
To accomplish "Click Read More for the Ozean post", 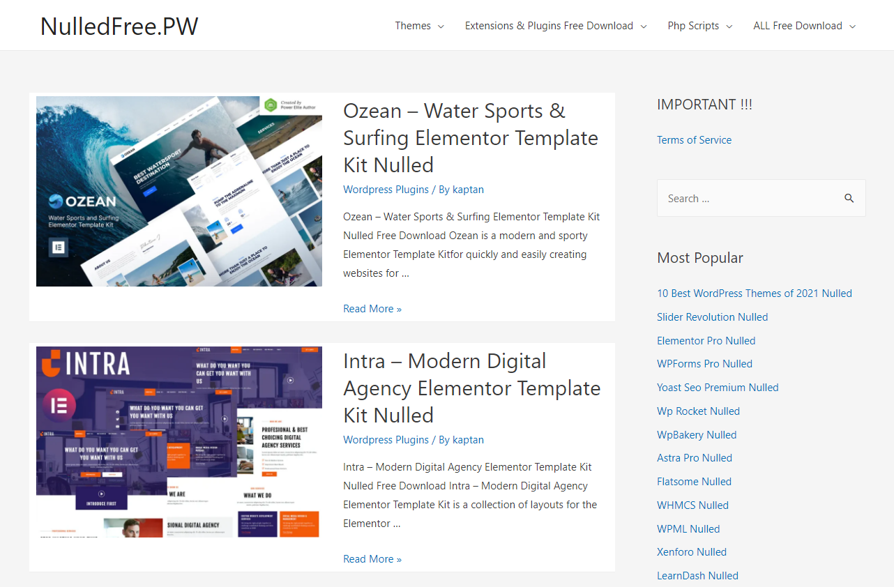I will click(372, 309).
